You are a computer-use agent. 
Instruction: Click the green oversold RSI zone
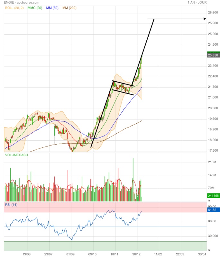point(105,246)
